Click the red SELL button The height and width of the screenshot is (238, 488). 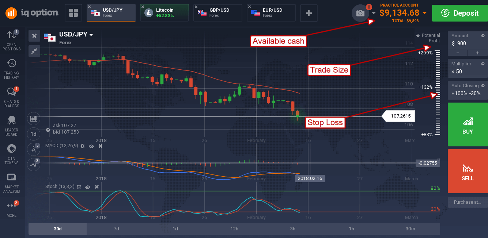click(x=467, y=171)
